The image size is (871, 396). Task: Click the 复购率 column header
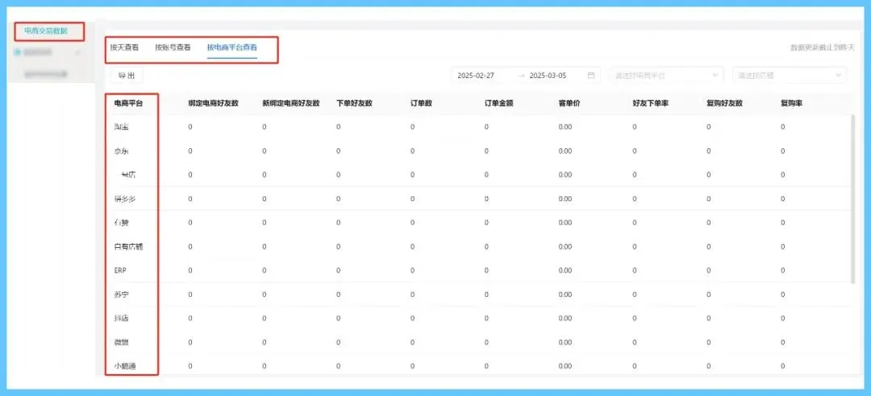click(x=792, y=104)
